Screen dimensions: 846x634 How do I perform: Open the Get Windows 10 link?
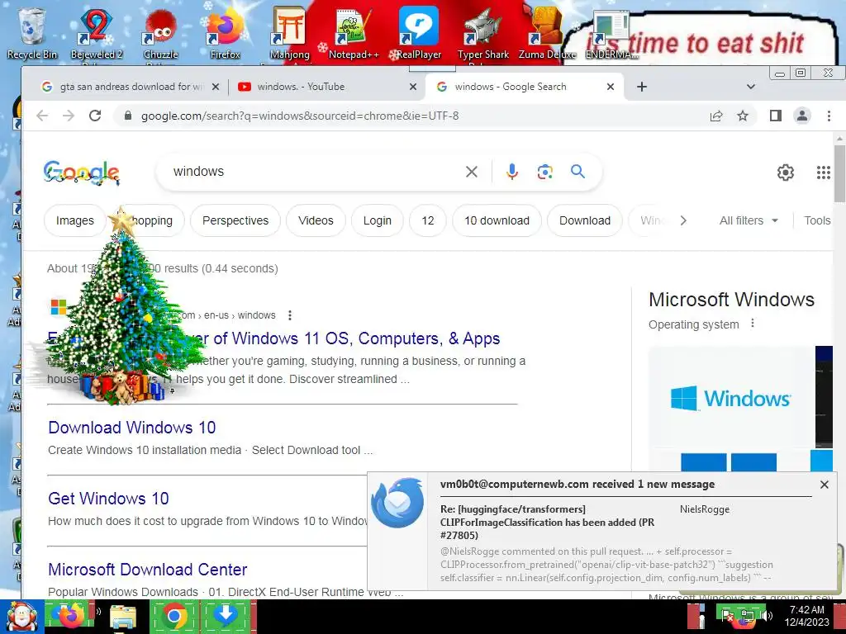pyautogui.click(x=108, y=499)
